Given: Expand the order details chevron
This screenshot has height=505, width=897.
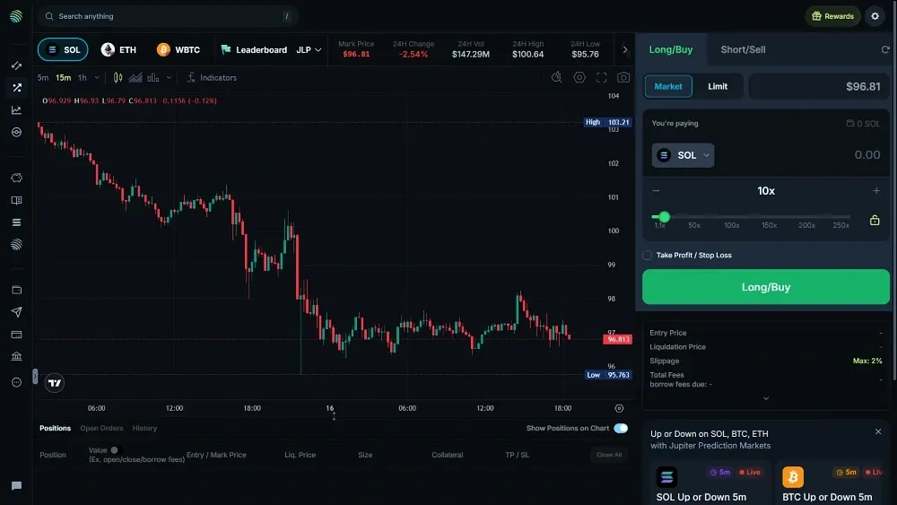Looking at the screenshot, I should [x=766, y=398].
